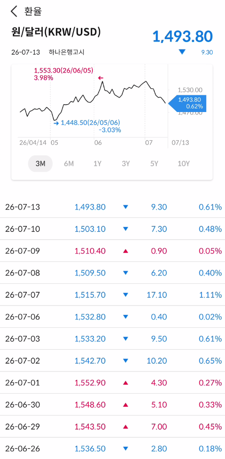This screenshot has width=225, height=459.
Task: Choose the 3Y chart period
Action: coord(126,164)
